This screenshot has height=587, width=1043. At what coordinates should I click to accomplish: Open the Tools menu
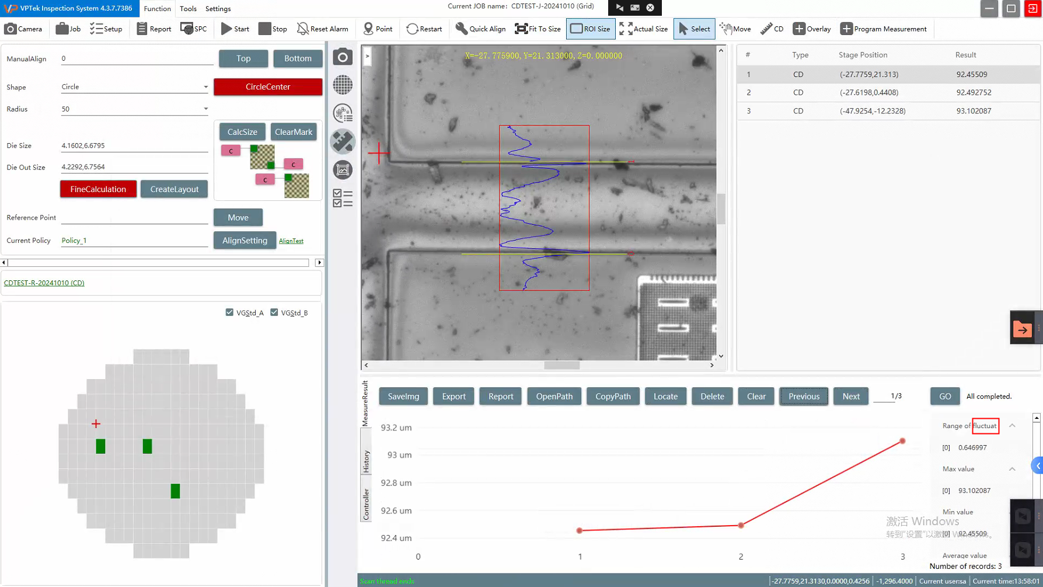click(x=188, y=9)
